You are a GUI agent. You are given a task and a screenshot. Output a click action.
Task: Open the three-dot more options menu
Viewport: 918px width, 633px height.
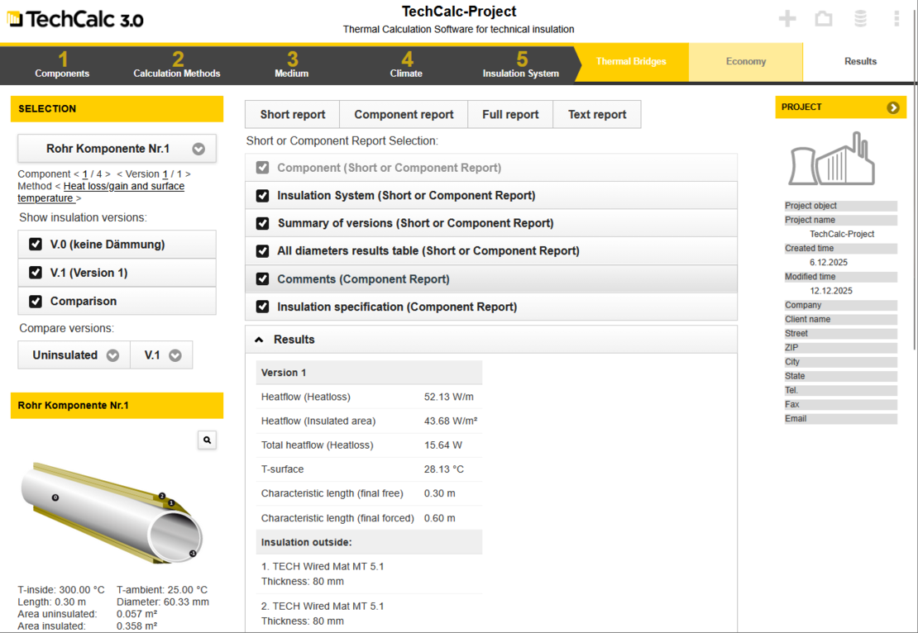(896, 19)
